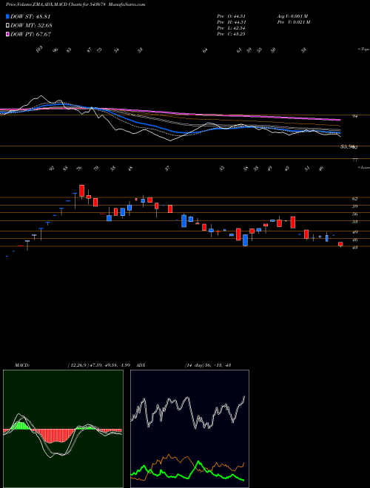The image size is (370, 488).
Task: Click the 49 price axis label
Action: (x=355, y=232)
